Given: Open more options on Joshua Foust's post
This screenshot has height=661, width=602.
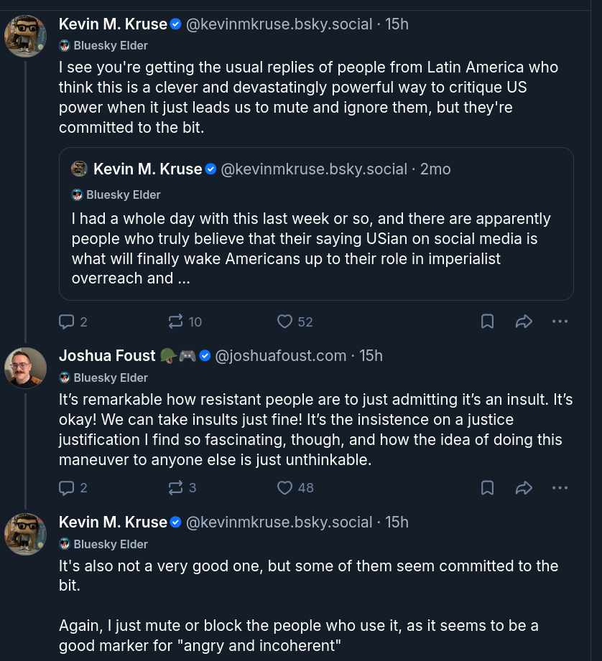Looking at the screenshot, I should 560,488.
